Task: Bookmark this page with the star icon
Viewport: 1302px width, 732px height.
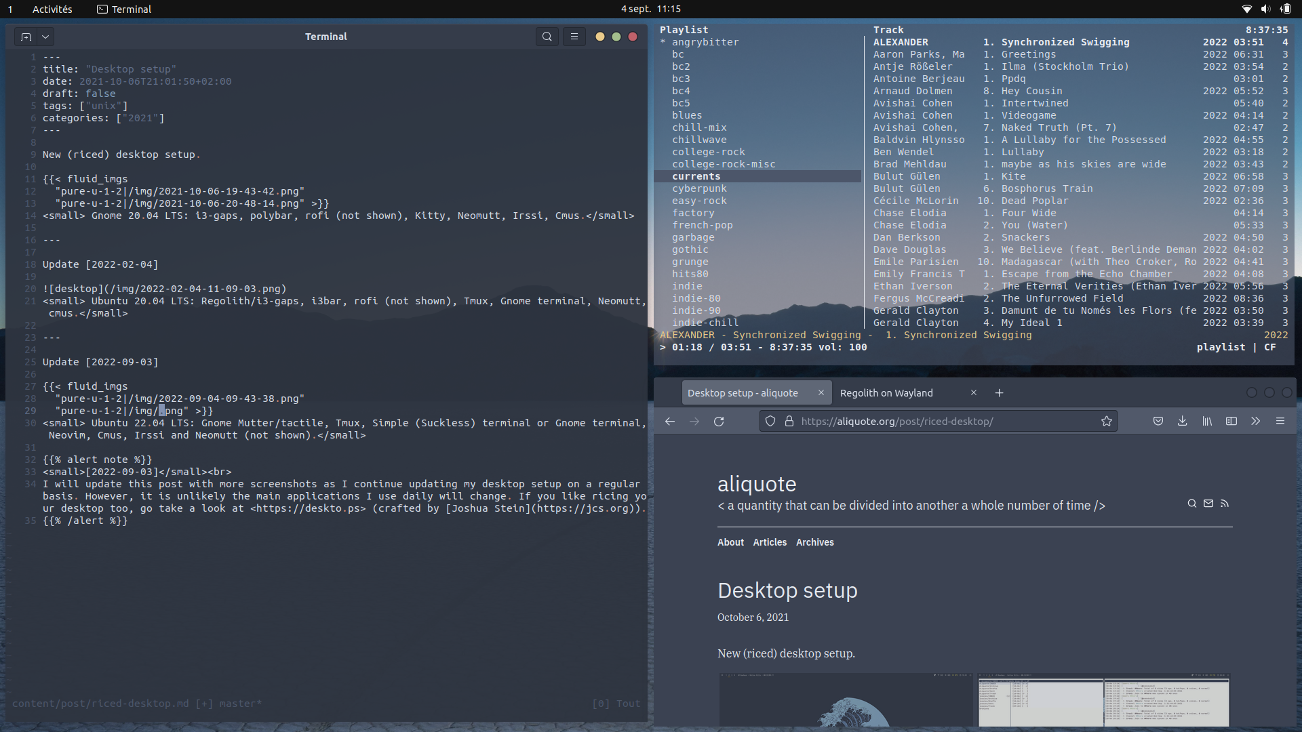Action: coord(1107,421)
